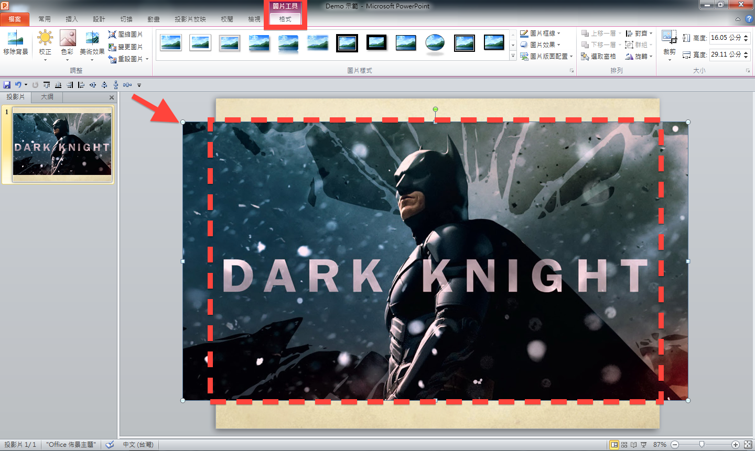Open the 圖片樣式 group dialog launcher
Screen dimensions: 755x451
pos(572,71)
